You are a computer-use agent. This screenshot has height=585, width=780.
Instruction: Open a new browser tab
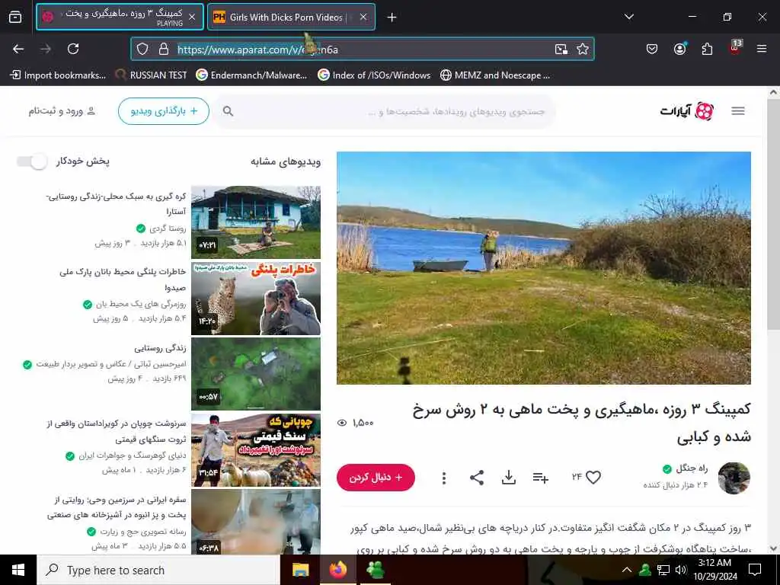pyautogui.click(x=392, y=18)
